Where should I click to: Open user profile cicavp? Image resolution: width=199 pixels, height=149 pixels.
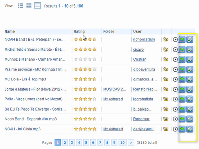coord(139,50)
